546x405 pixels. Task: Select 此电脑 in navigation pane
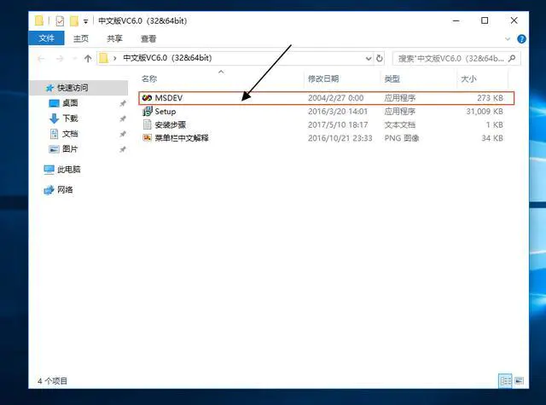point(69,170)
